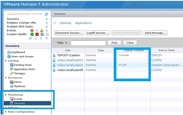This screenshot has height=115, width=183.
Task: Open LCDTP2 link in user05 row
Action: [156, 70]
